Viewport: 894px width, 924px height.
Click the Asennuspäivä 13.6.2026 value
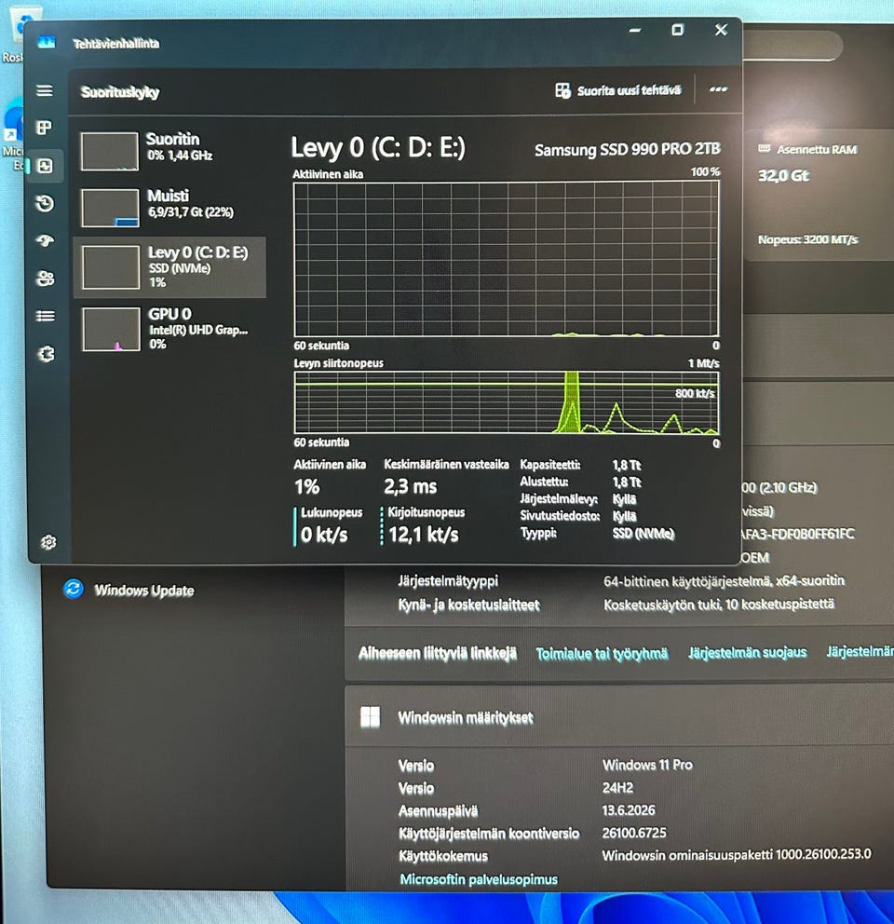[629, 810]
